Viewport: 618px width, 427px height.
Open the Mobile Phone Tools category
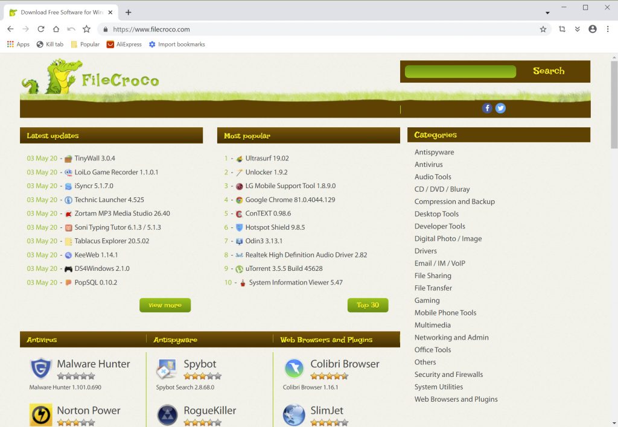445,313
